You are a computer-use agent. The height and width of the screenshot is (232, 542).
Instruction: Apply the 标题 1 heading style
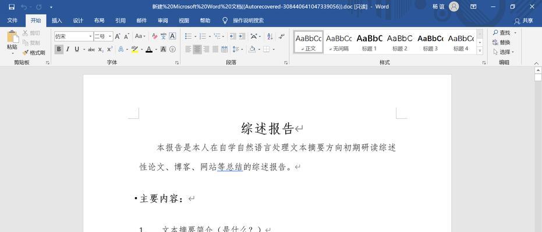[369, 42]
